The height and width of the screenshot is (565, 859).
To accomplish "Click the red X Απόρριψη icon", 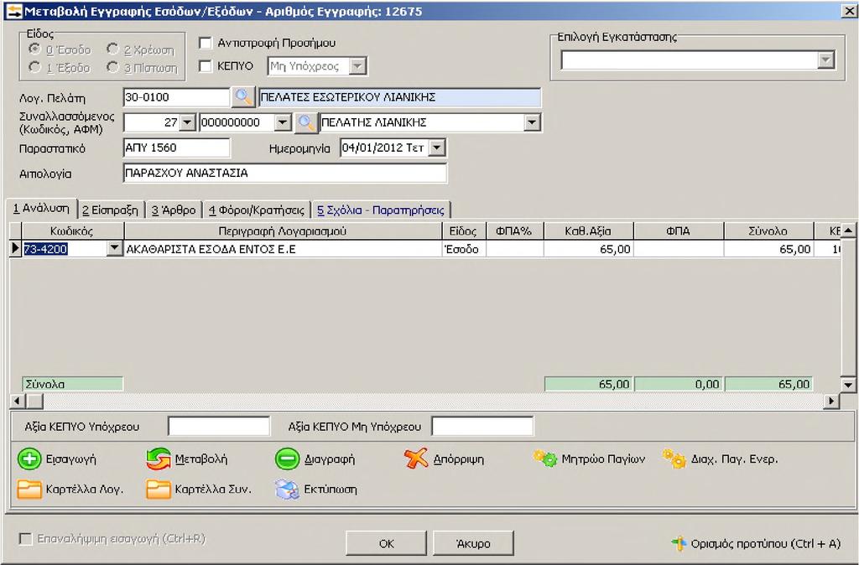I will (416, 459).
